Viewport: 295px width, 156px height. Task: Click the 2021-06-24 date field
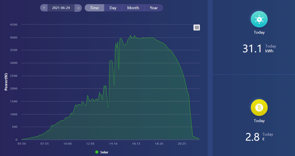(x=61, y=8)
